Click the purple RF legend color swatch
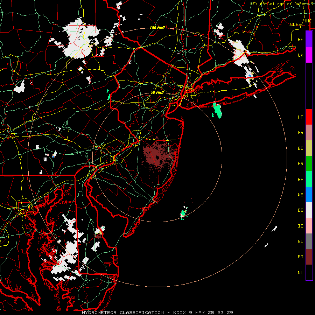The width and height of the screenshot is (315, 315). click(x=309, y=39)
